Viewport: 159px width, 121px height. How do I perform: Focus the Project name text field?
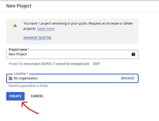point(67,54)
